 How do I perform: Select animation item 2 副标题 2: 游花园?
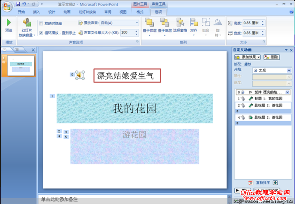point(263,105)
